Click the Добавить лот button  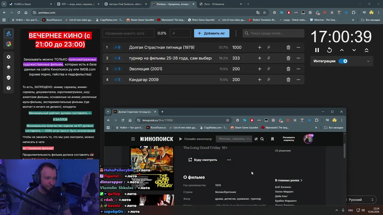click(x=212, y=33)
